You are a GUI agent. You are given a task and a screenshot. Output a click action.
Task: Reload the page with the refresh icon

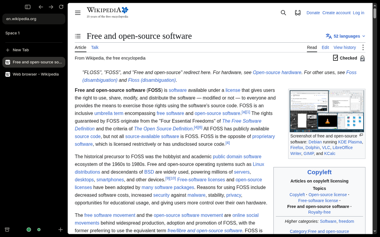(x=61, y=7)
